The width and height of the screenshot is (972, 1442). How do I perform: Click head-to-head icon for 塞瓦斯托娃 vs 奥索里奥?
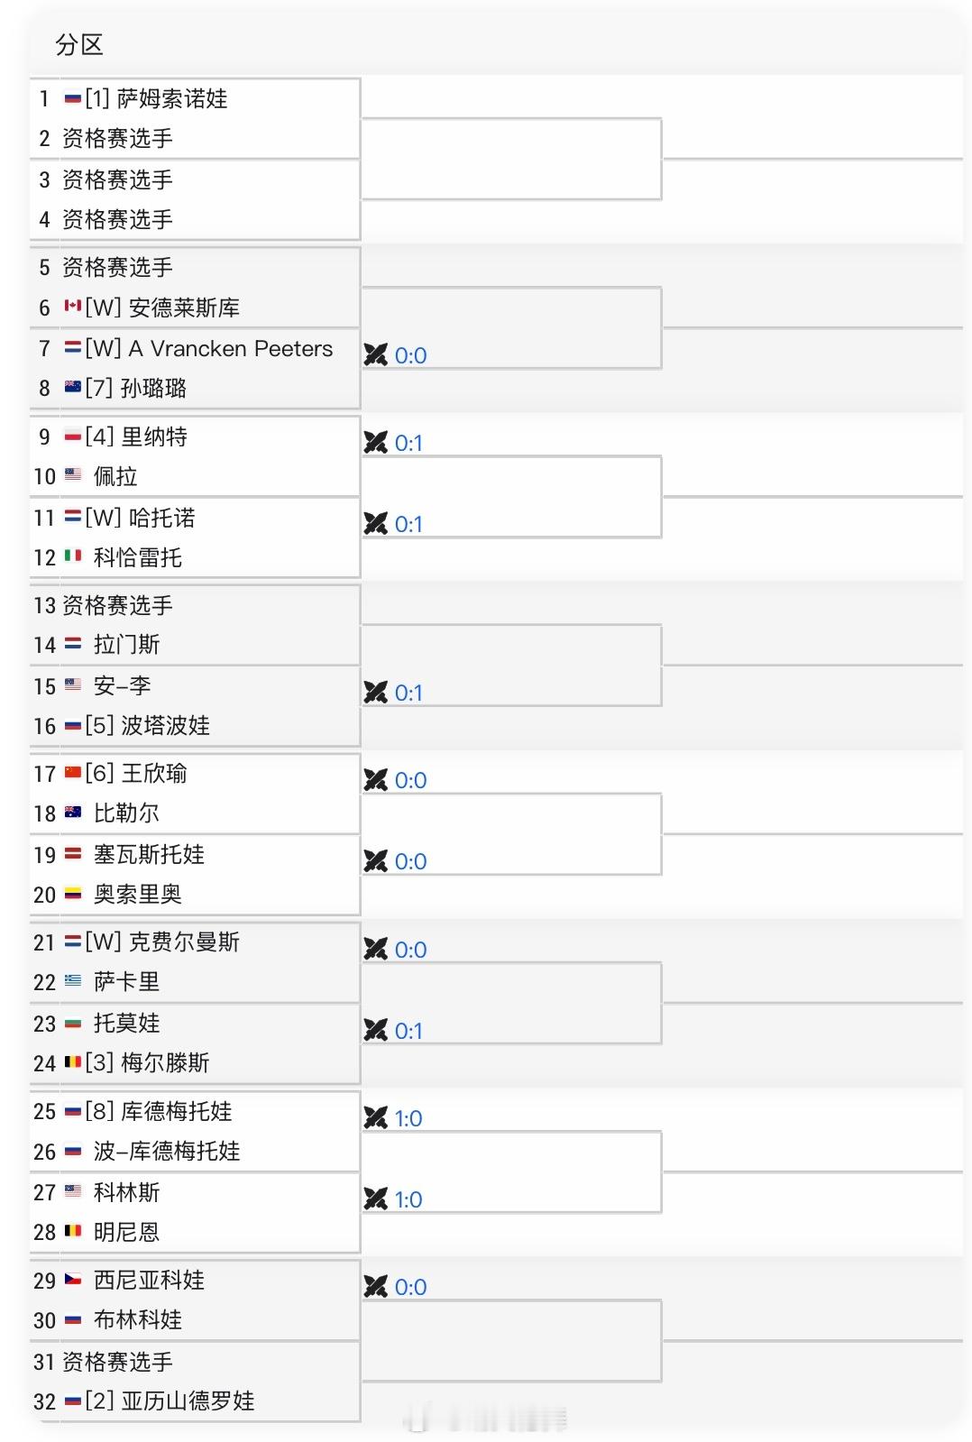click(x=376, y=861)
